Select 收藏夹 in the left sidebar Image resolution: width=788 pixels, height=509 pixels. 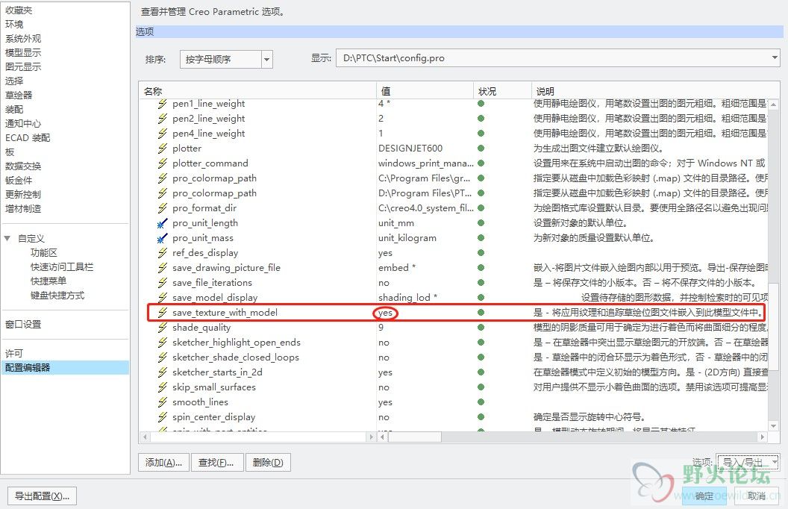[x=19, y=10]
